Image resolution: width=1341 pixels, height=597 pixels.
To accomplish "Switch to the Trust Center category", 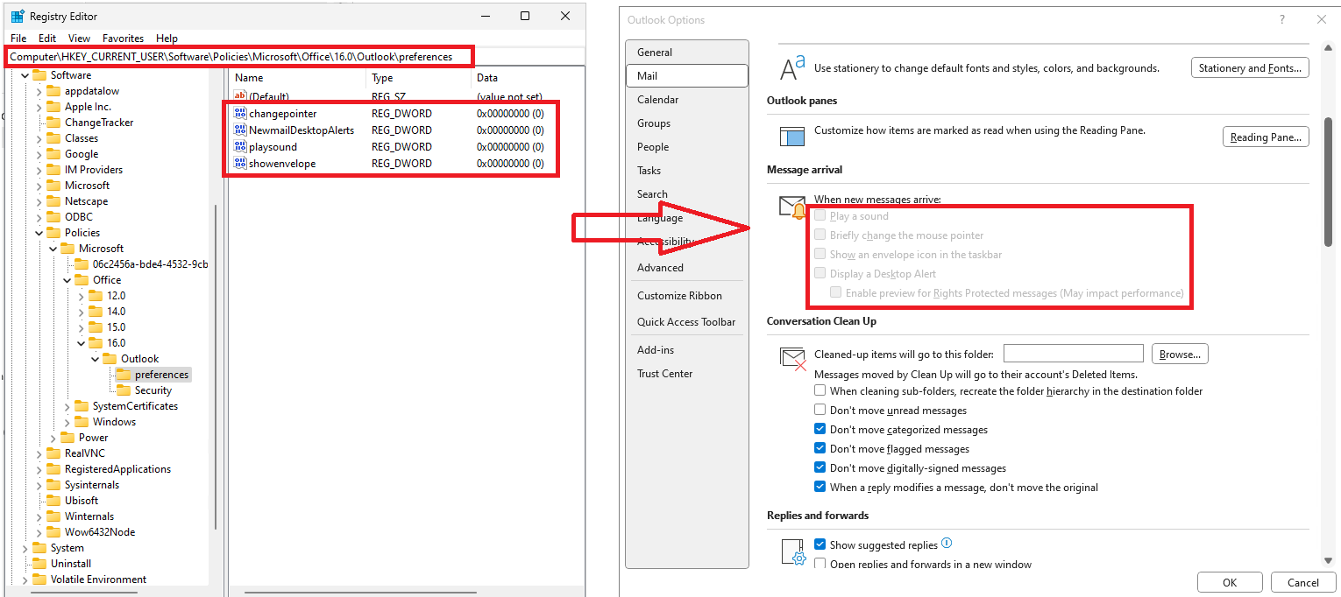I will (x=687, y=374).
